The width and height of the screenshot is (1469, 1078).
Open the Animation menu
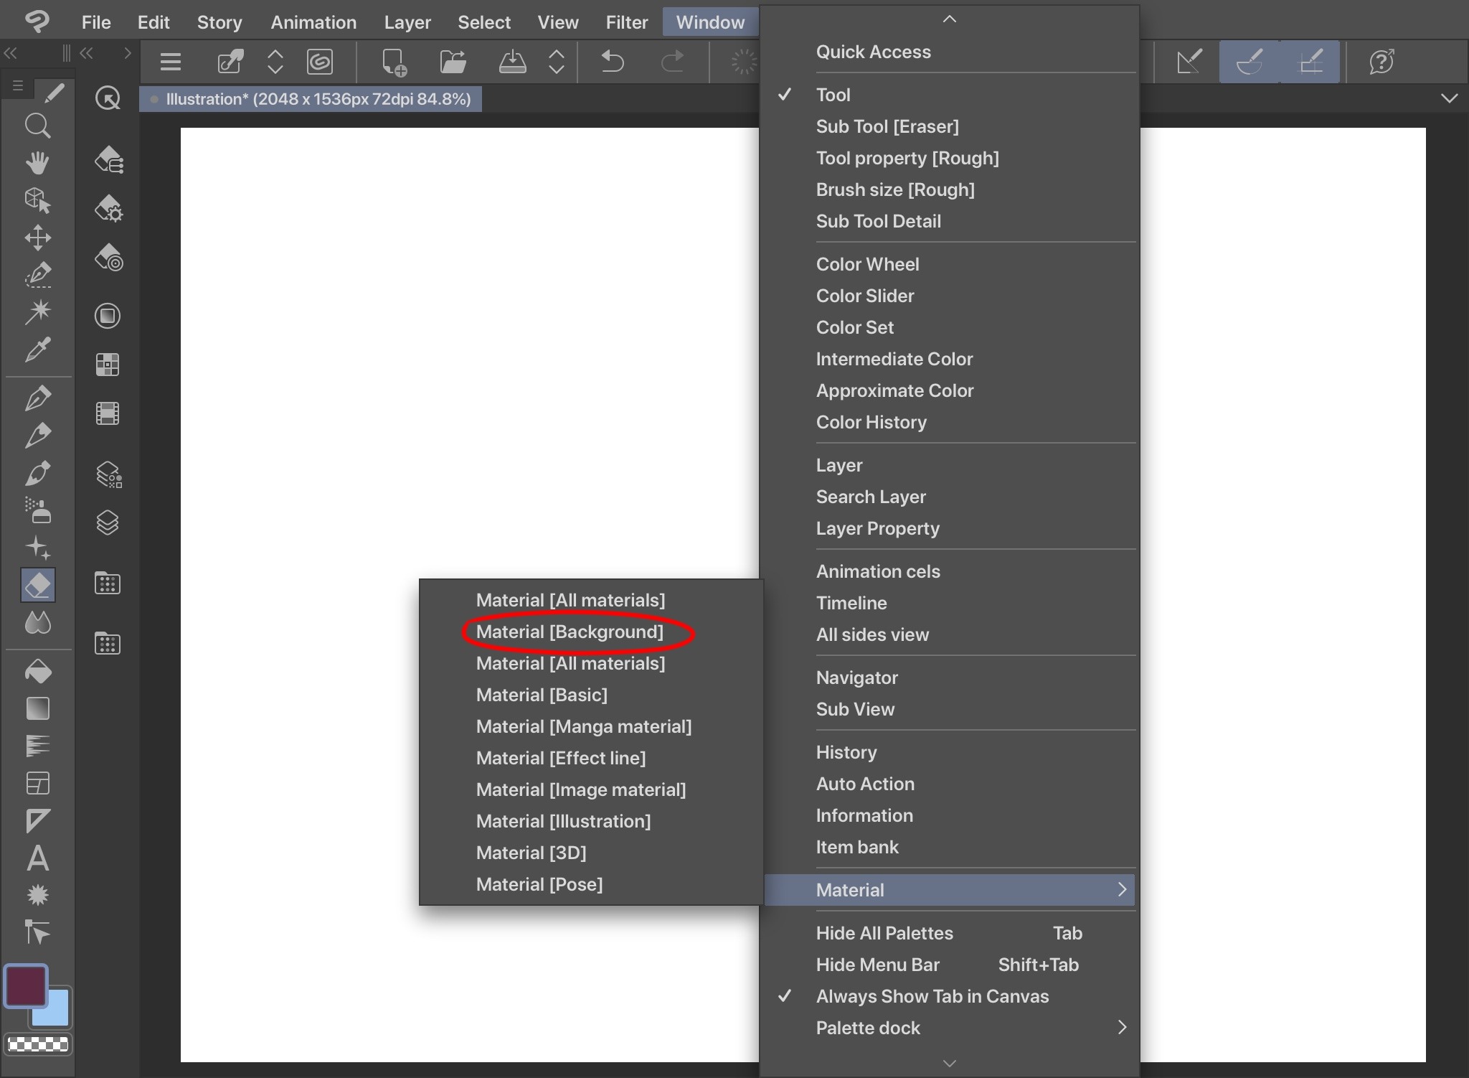[313, 22]
